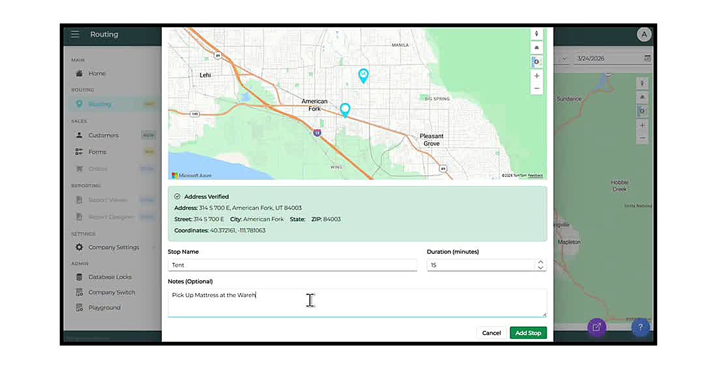Click the Company Switch icon
This screenshot has height=369, width=717.
tap(79, 293)
